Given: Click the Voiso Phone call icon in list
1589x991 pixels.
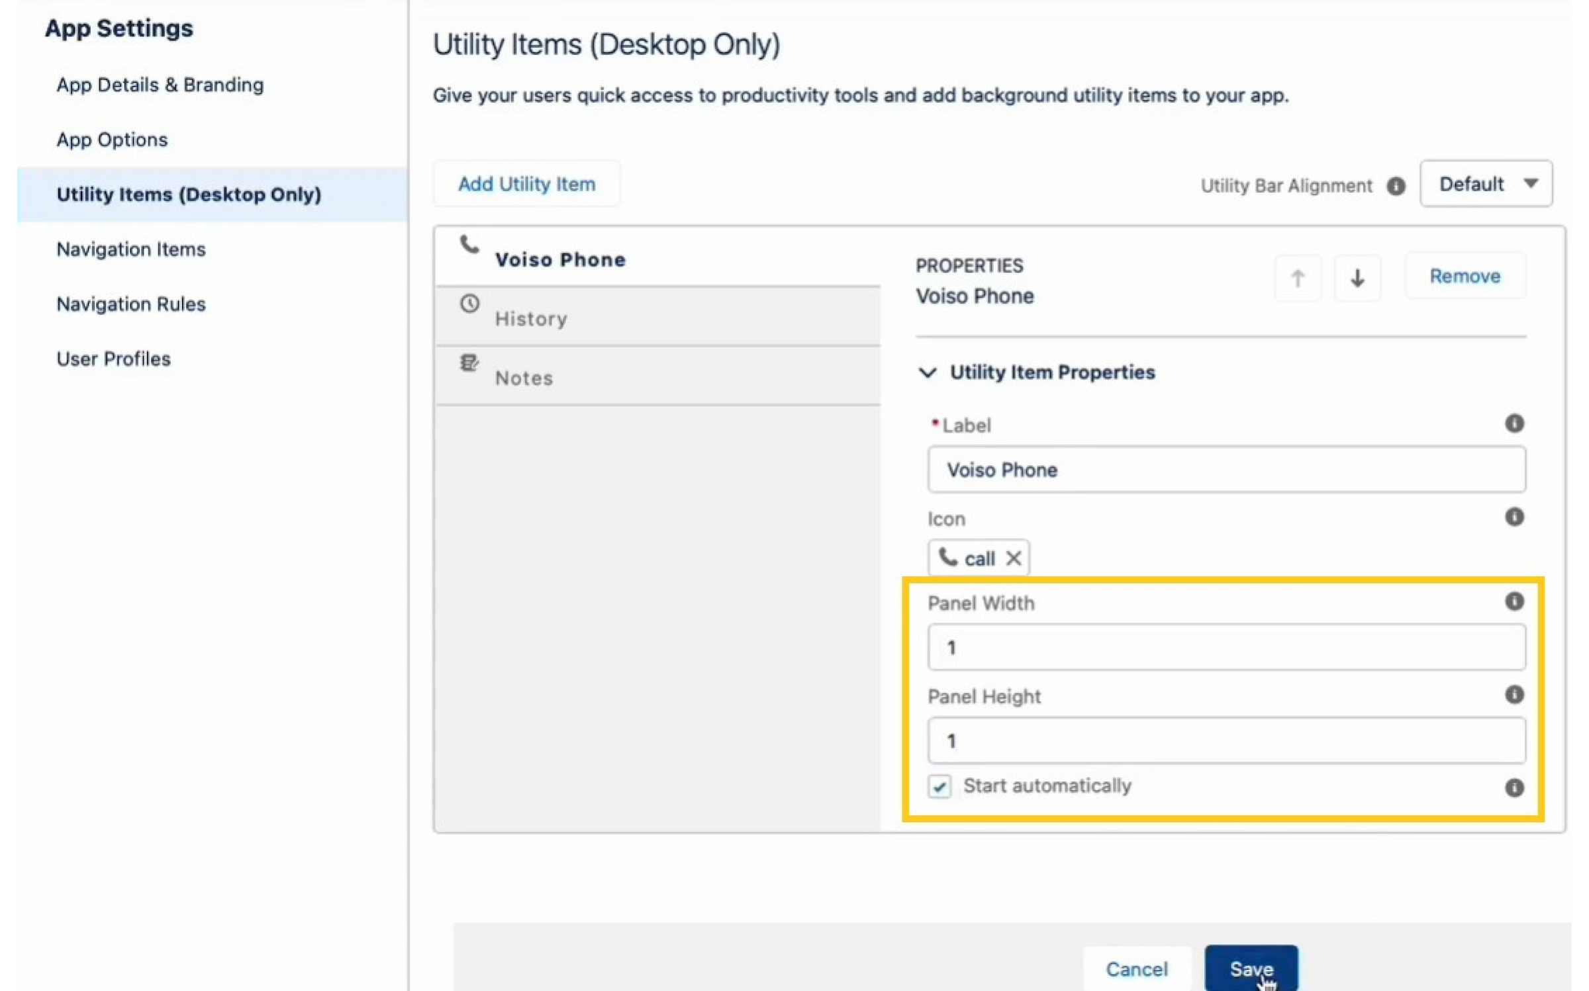Looking at the screenshot, I should click(x=469, y=244).
